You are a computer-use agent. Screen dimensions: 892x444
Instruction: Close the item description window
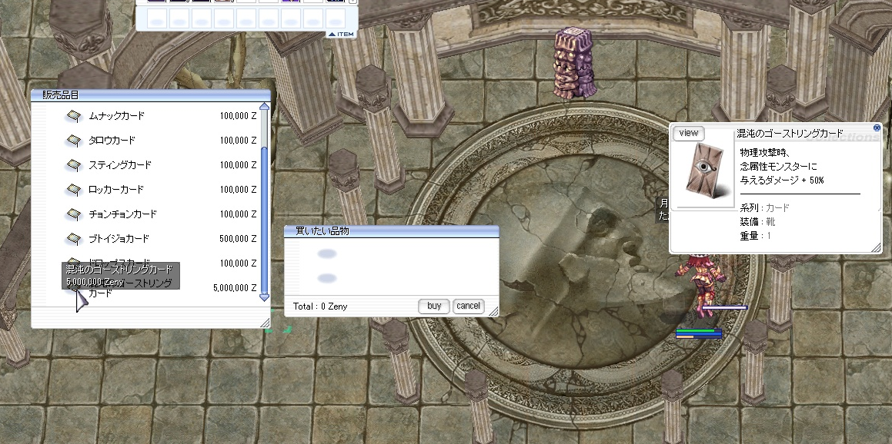click(x=877, y=128)
